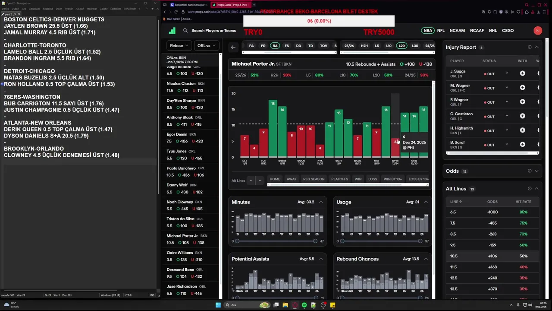Filter games by AWAY
The image size is (552, 311).
[292, 179]
